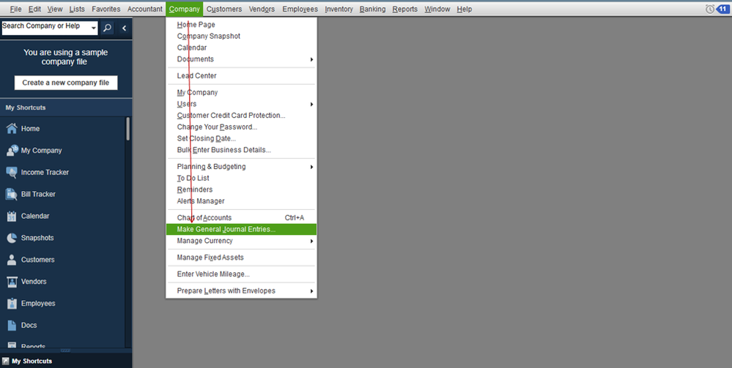732x368 pixels.
Task: Select Customer Credit Card Protection
Action: 241,115
